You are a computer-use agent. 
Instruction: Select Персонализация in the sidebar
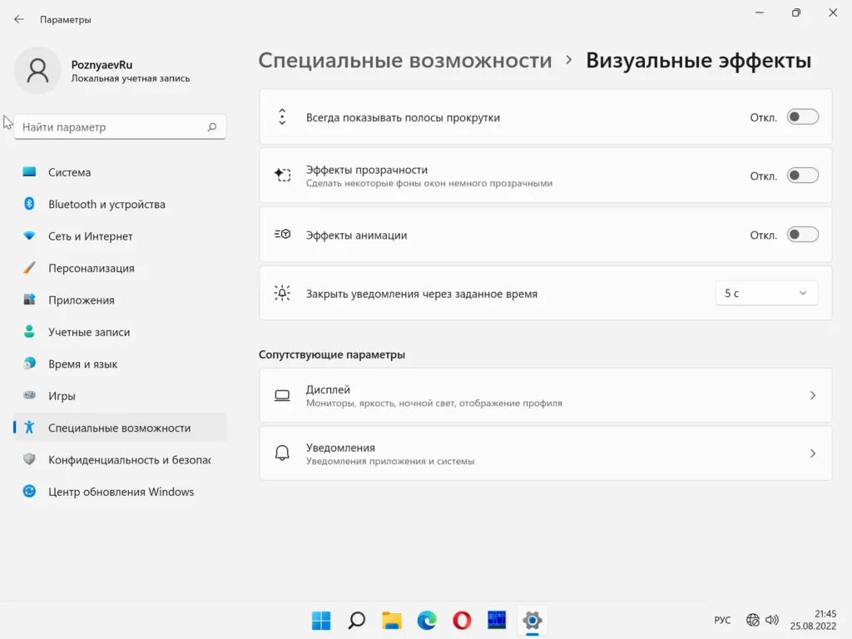click(x=91, y=268)
